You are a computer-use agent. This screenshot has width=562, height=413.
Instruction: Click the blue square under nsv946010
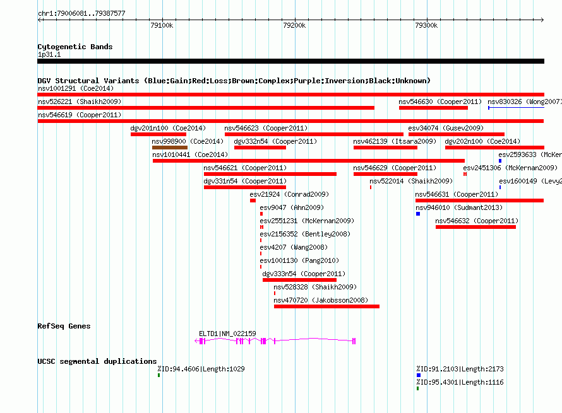418,214
